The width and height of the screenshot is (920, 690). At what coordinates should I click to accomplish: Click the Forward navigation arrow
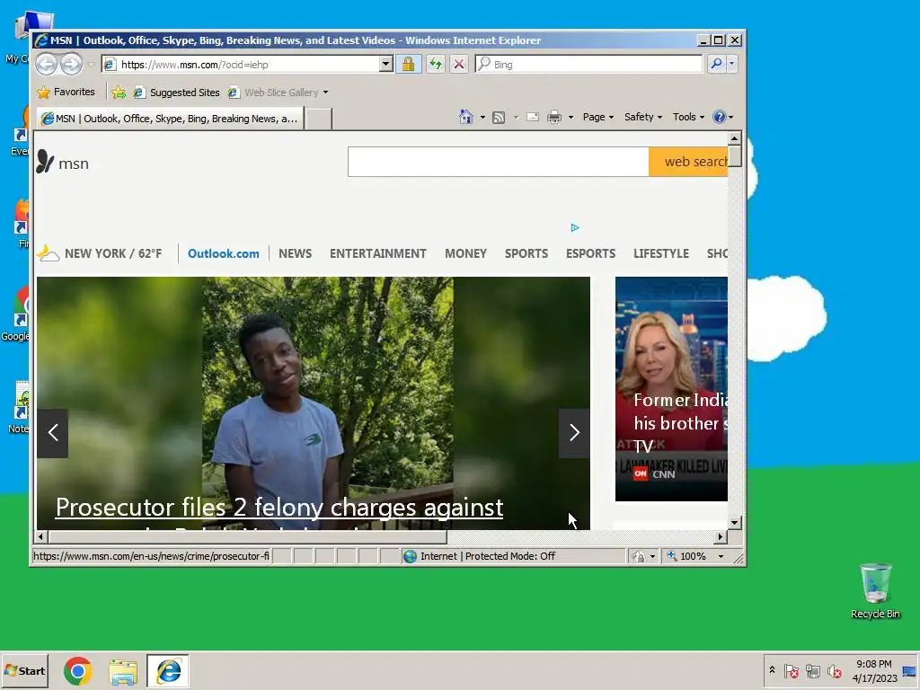(x=72, y=64)
